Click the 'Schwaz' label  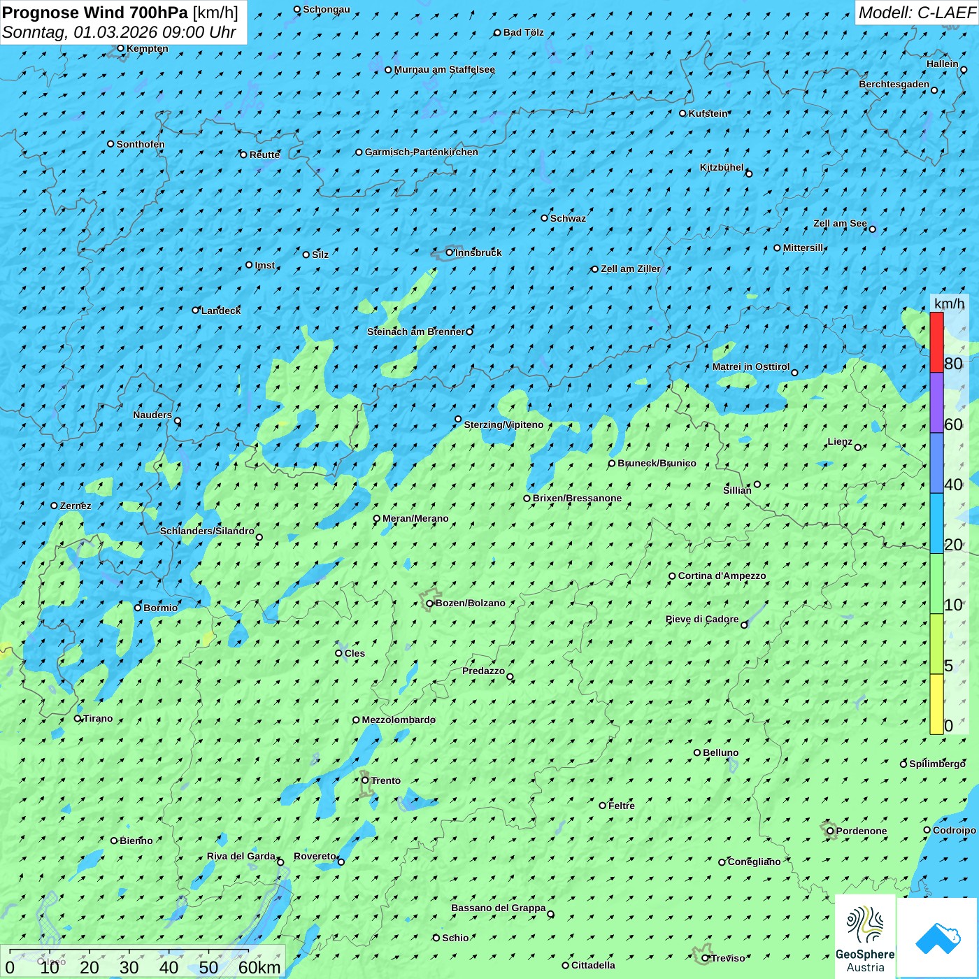pyautogui.click(x=568, y=218)
